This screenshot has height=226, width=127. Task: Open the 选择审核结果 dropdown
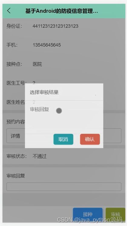(x=64, y=92)
